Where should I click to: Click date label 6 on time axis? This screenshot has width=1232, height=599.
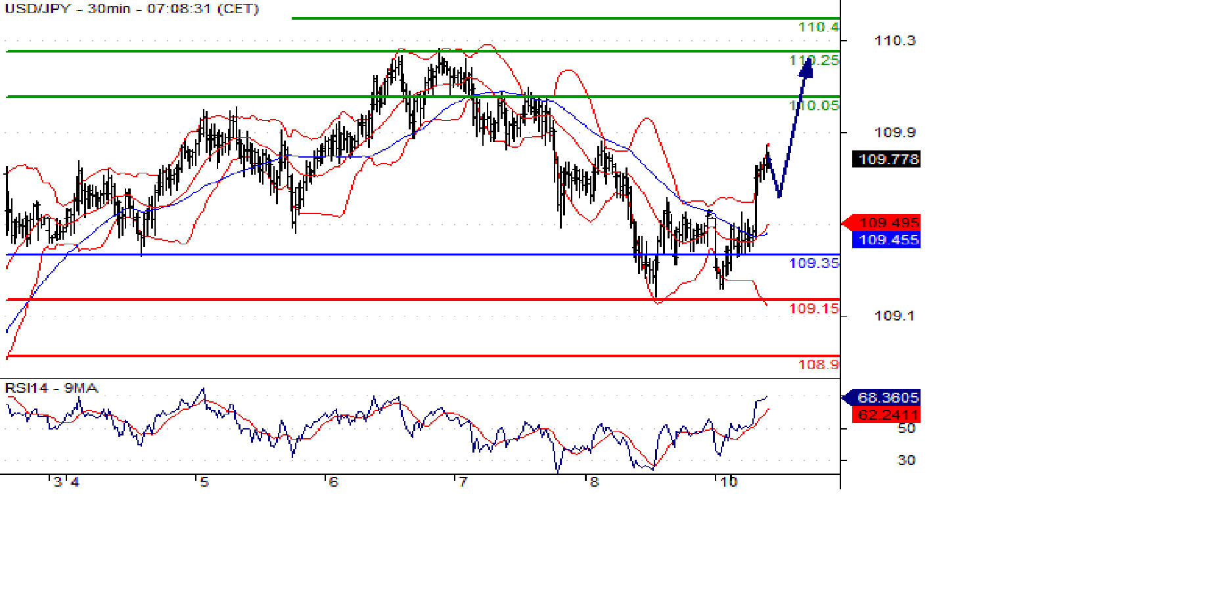click(x=333, y=482)
